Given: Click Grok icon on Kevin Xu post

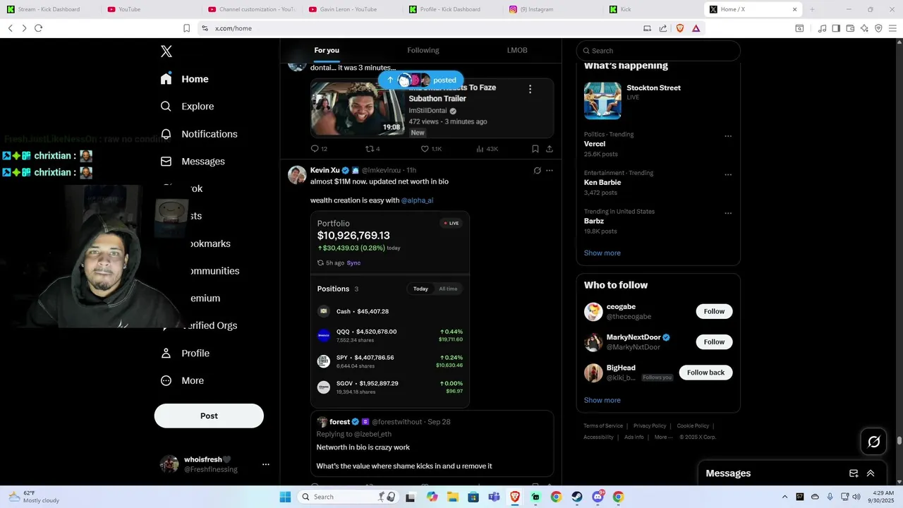Looking at the screenshot, I should 537,171.
